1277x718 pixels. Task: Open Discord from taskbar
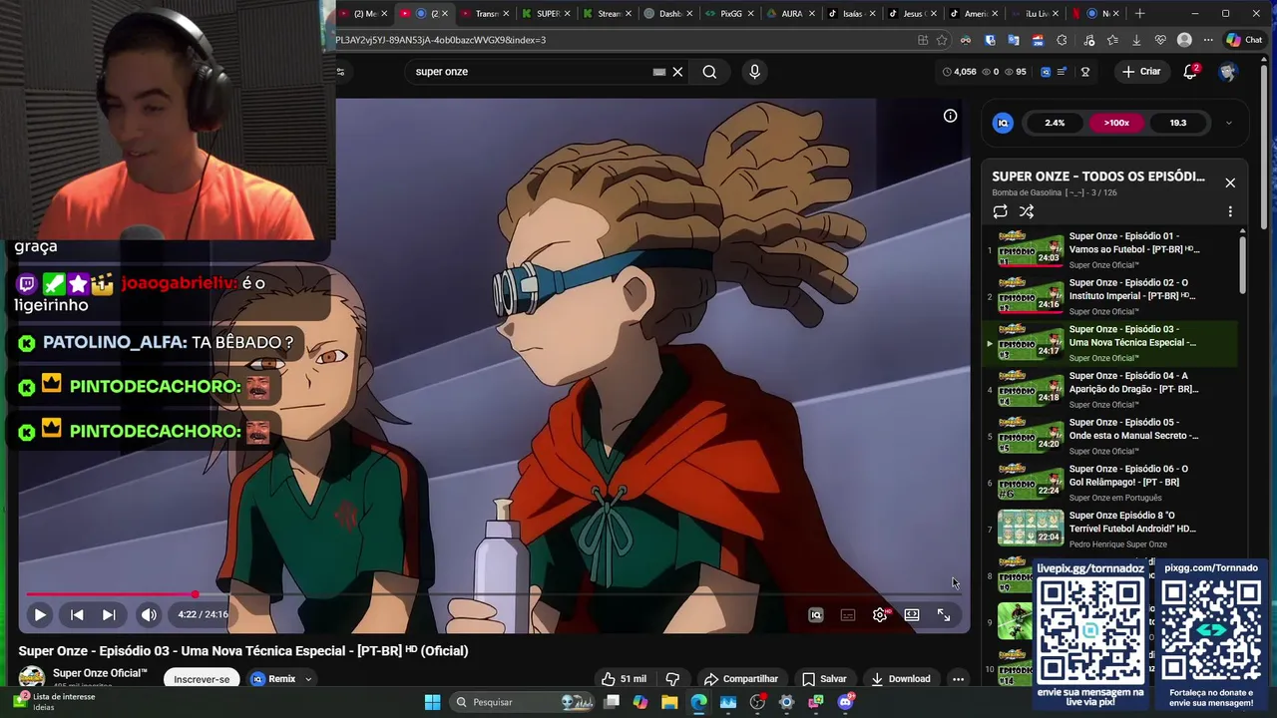click(x=845, y=702)
